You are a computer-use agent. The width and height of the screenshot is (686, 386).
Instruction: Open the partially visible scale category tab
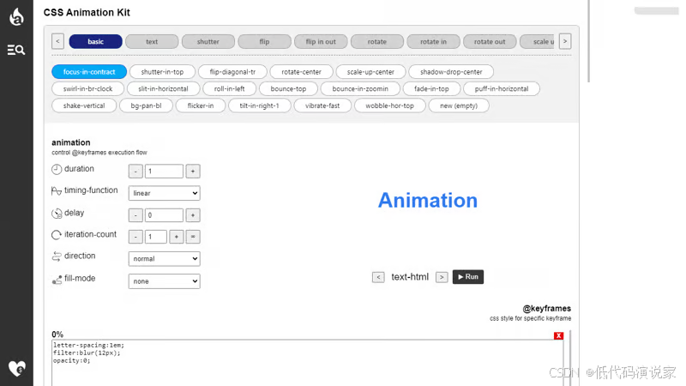(538, 41)
